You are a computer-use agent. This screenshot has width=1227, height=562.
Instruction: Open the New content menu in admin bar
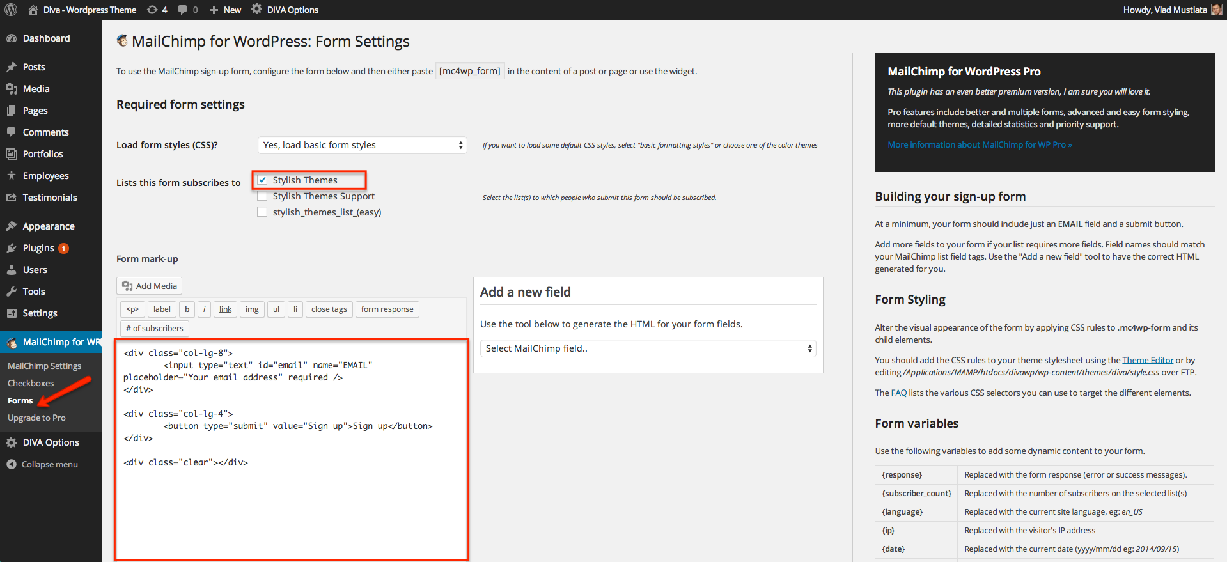pyautogui.click(x=226, y=10)
